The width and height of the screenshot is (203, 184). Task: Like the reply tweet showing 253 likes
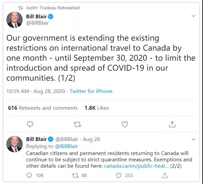119,175
